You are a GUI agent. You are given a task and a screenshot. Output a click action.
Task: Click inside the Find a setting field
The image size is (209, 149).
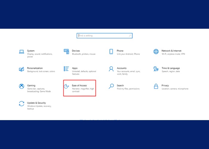[x=103, y=36]
